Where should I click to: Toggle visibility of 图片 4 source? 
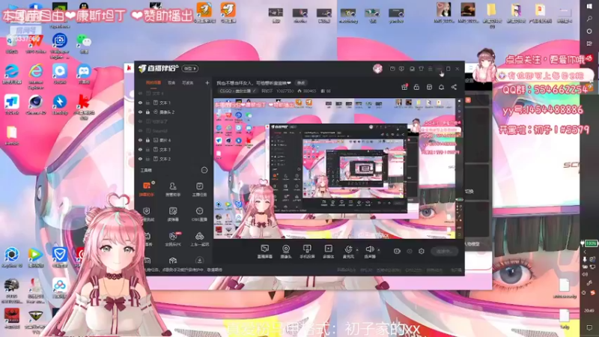click(140, 140)
